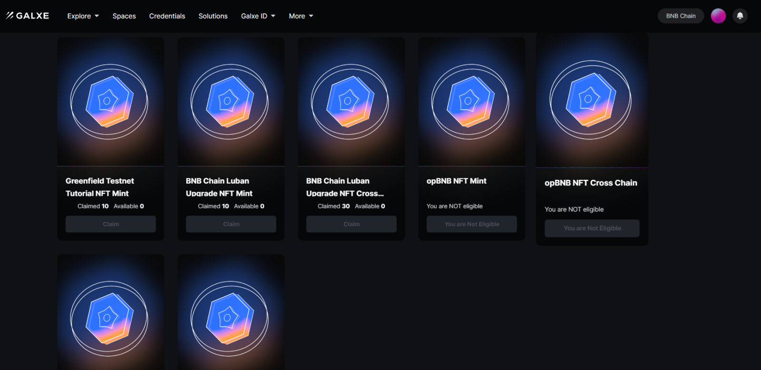
Task: Click the Claimed 30 text
Action: coord(334,206)
